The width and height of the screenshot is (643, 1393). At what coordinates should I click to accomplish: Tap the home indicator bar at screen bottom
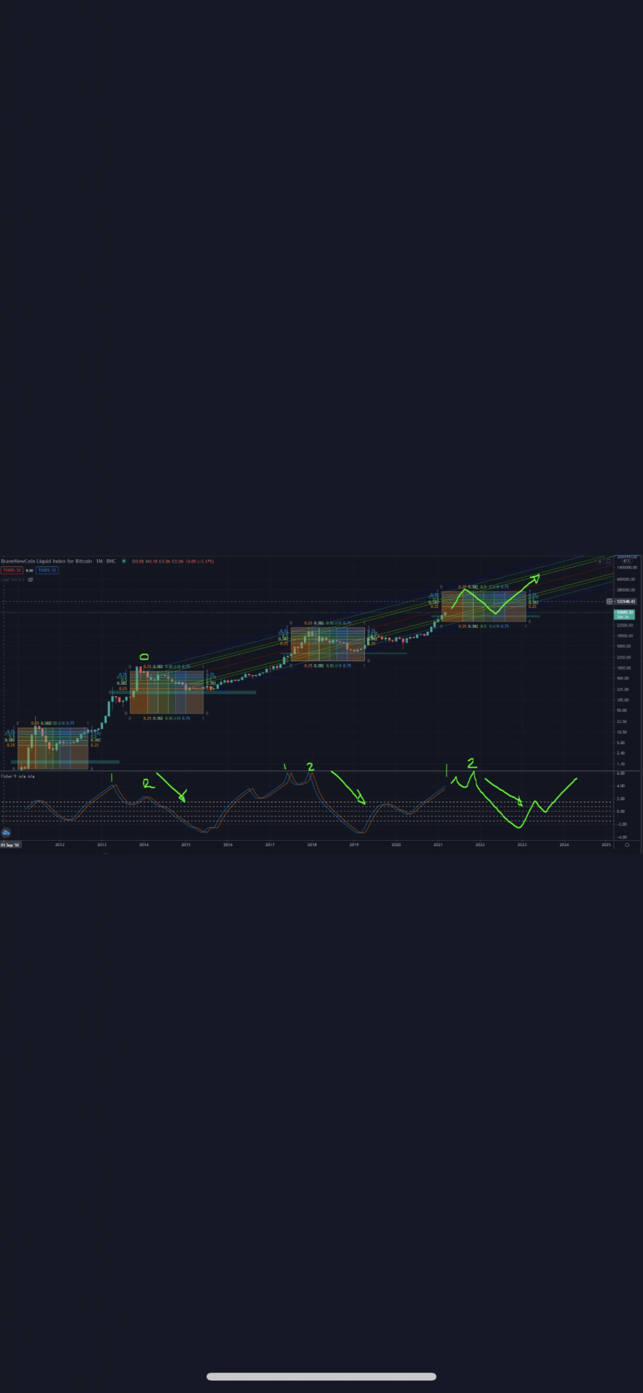(x=321, y=1377)
